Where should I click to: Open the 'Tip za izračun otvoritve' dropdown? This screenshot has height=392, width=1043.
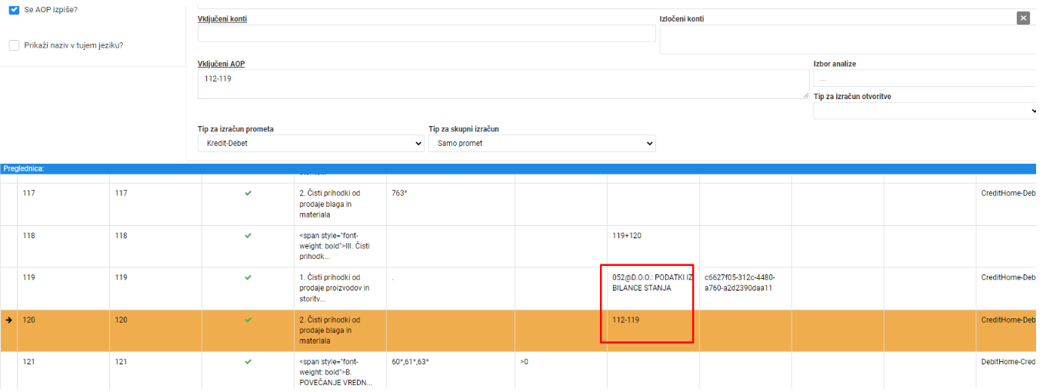926,111
